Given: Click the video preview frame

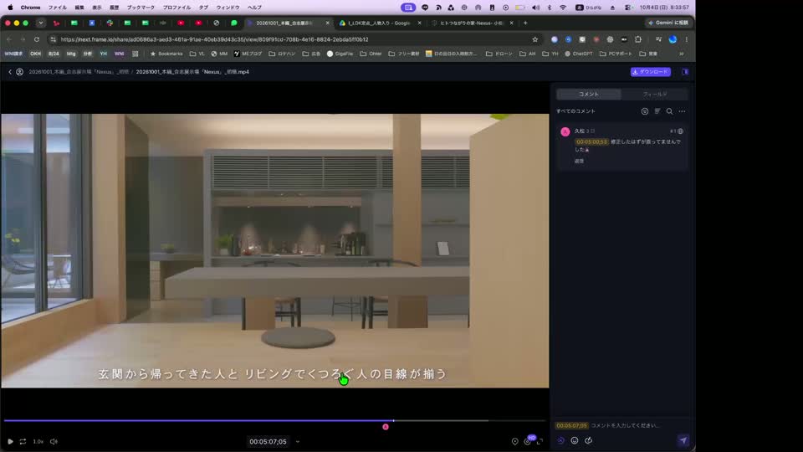Looking at the screenshot, I should pyautogui.click(x=275, y=250).
